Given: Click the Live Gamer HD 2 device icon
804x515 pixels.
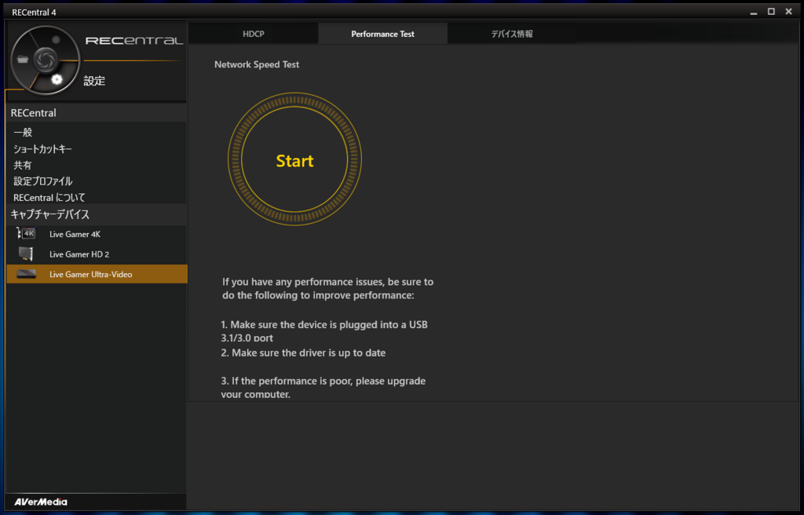Looking at the screenshot, I should click(x=26, y=254).
